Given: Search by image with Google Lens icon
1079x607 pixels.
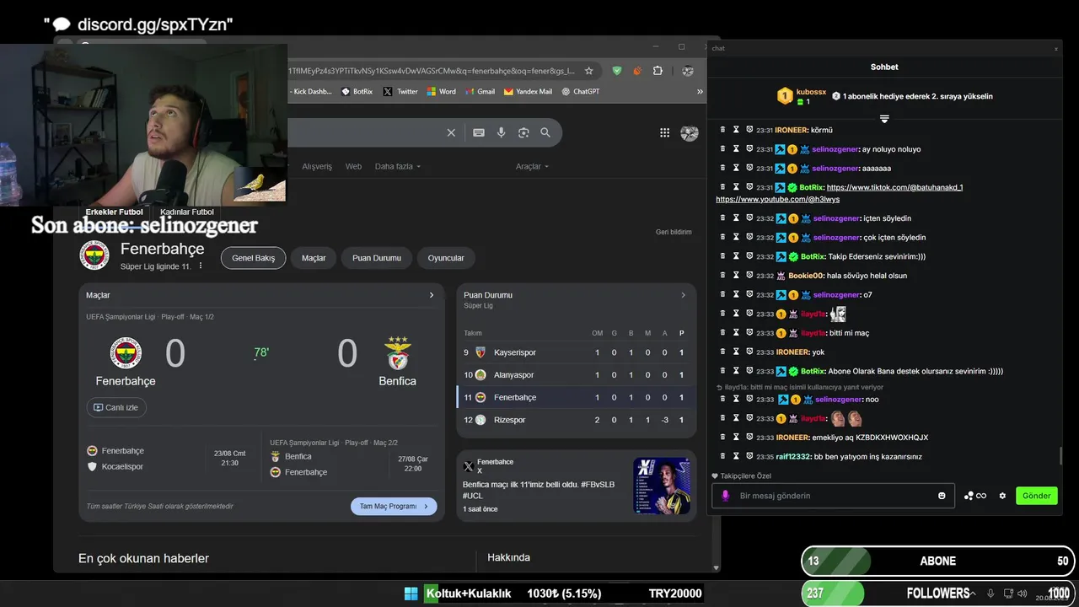Looking at the screenshot, I should coord(523,132).
